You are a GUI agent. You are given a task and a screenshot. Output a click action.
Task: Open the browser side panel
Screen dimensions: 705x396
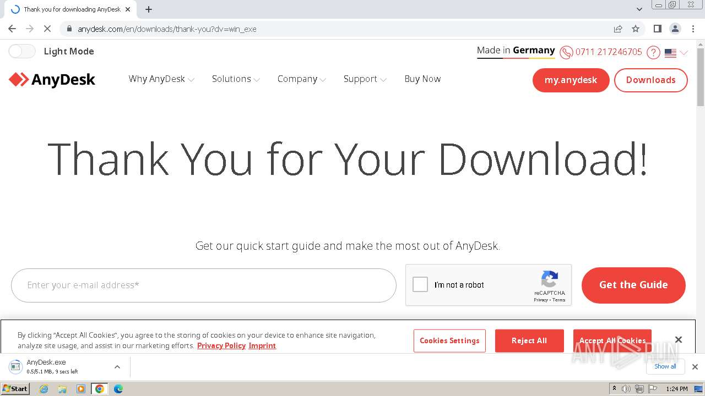(x=657, y=29)
